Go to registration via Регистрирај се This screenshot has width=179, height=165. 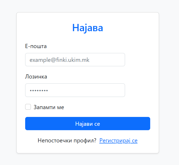(x=118, y=141)
